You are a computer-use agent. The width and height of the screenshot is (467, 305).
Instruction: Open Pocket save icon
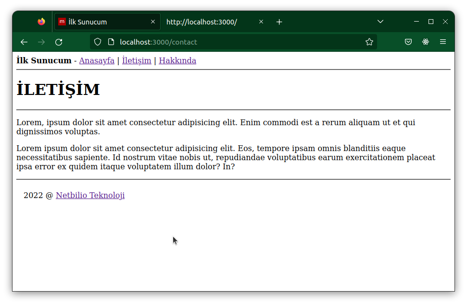coord(408,42)
